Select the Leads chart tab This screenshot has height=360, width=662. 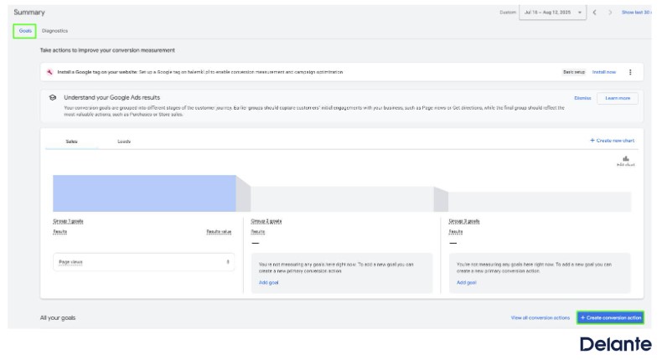tap(124, 141)
